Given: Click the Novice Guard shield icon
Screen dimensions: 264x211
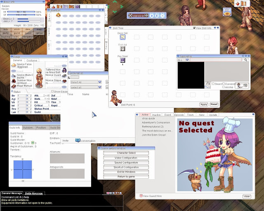Looking at the screenshot, I should pyautogui.click(x=64, y=76).
